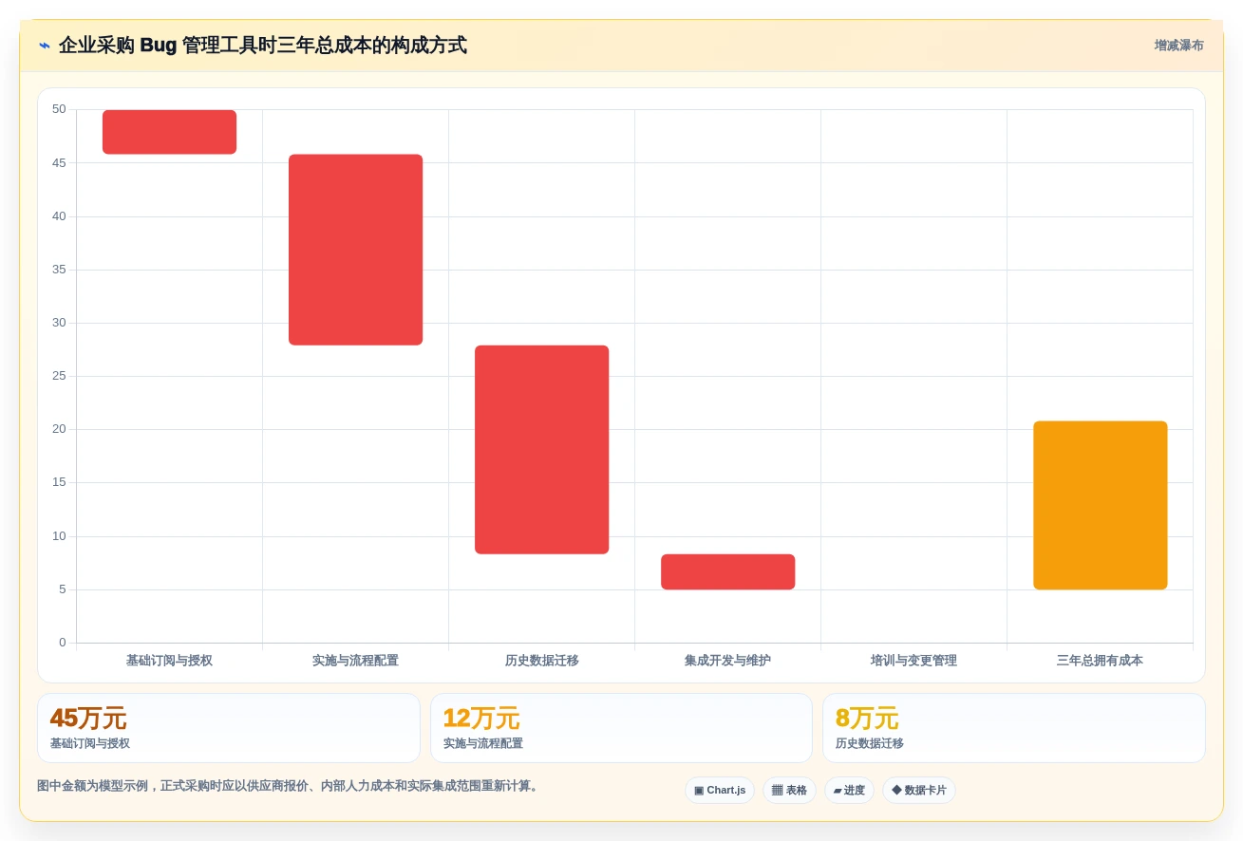Click the chart title about Bug 管理工具
The image size is (1243, 841).
[263, 46]
